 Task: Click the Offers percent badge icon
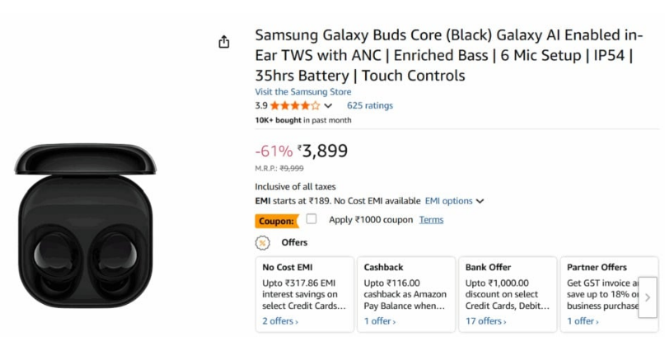(x=262, y=243)
